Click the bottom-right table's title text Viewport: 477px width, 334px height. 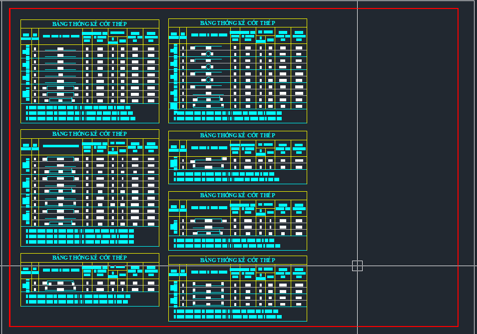tap(238, 260)
